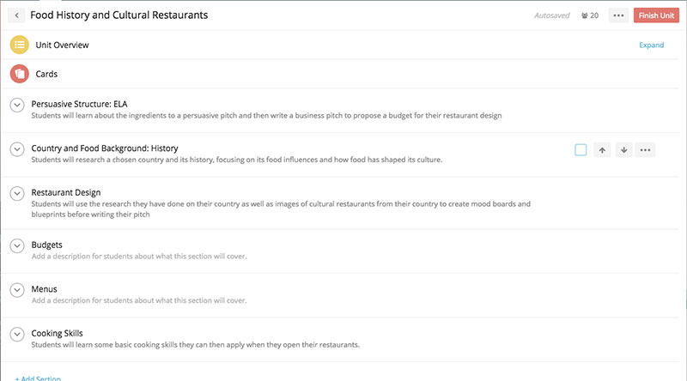Click the red Cards icon
The height and width of the screenshot is (381, 687).
click(19, 74)
